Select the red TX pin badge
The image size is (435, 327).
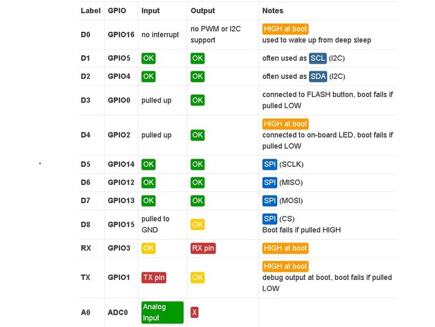(x=154, y=277)
